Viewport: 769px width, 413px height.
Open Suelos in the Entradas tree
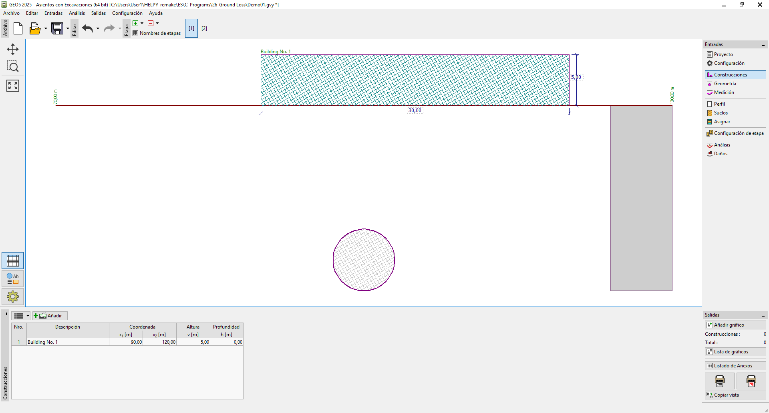point(721,113)
